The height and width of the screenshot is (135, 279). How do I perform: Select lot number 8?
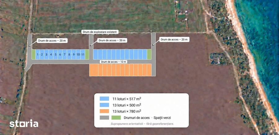[x=69, y=54]
